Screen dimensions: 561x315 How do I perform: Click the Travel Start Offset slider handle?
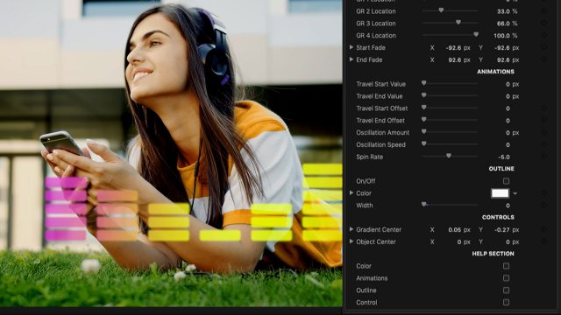(424, 108)
